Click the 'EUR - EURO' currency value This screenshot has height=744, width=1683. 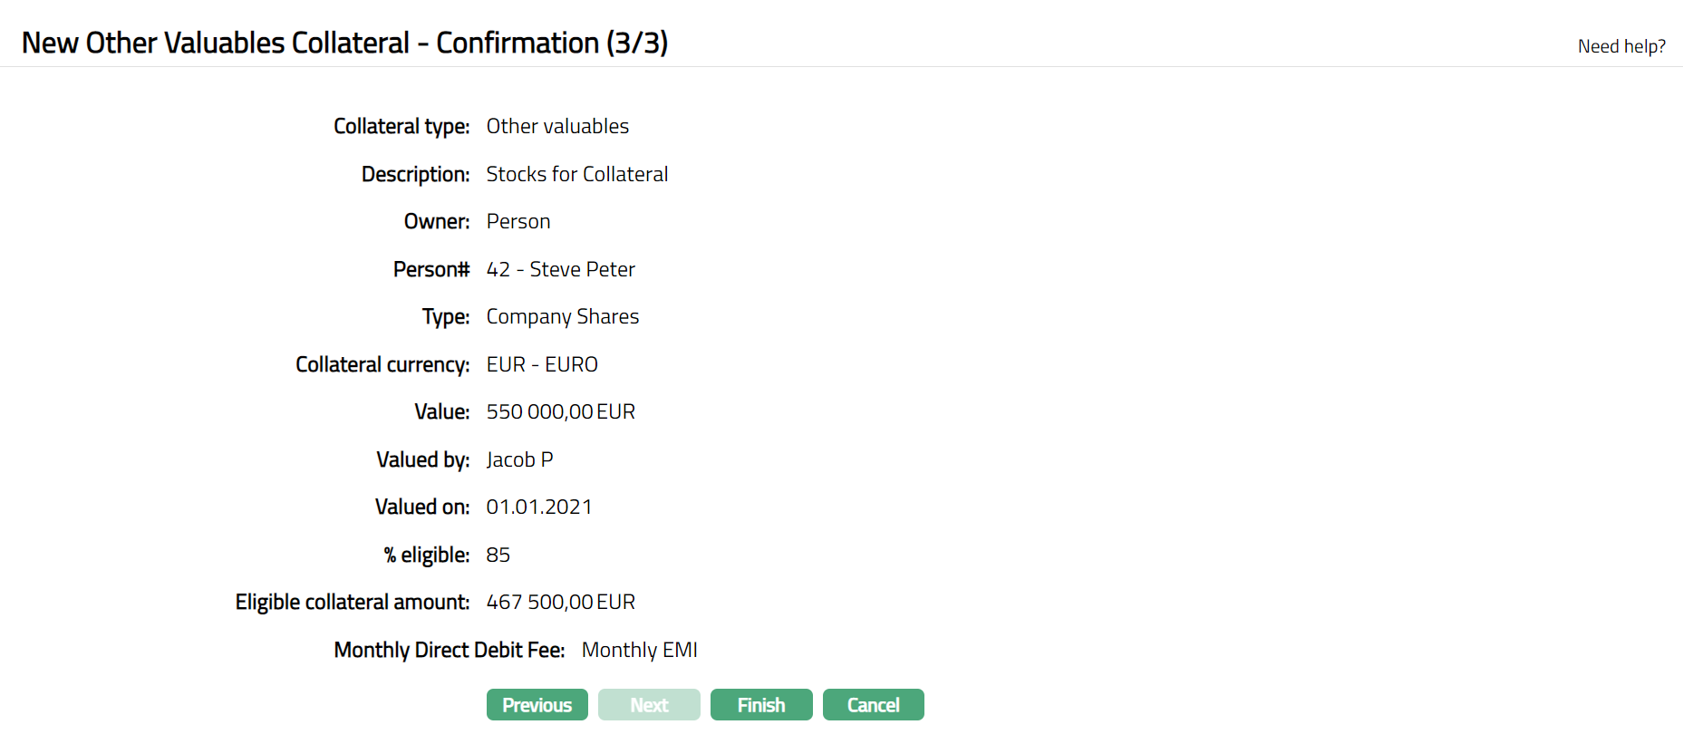coord(542,364)
